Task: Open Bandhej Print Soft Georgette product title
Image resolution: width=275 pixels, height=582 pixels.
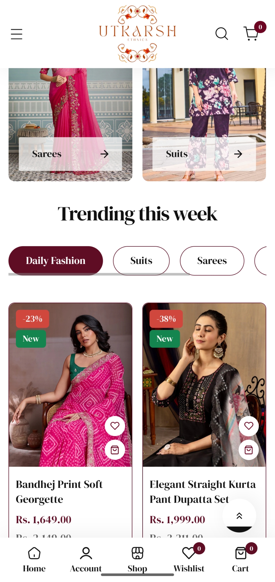Action: point(59,492)
